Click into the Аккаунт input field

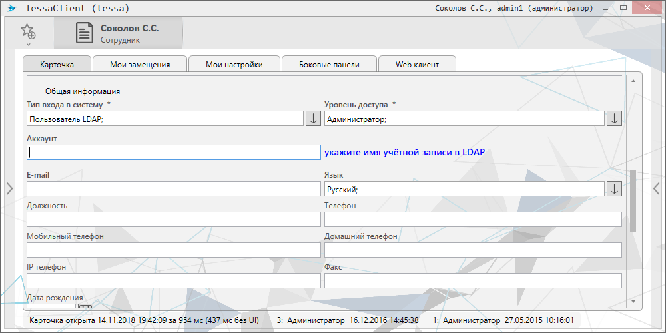(173, 153)
